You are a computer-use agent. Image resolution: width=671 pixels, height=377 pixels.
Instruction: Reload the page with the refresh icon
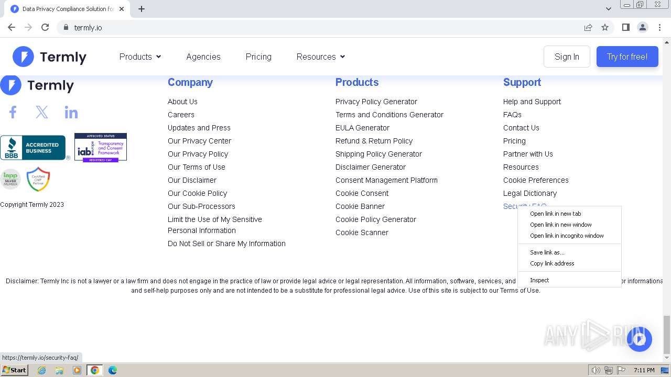(x=45, y=27)
